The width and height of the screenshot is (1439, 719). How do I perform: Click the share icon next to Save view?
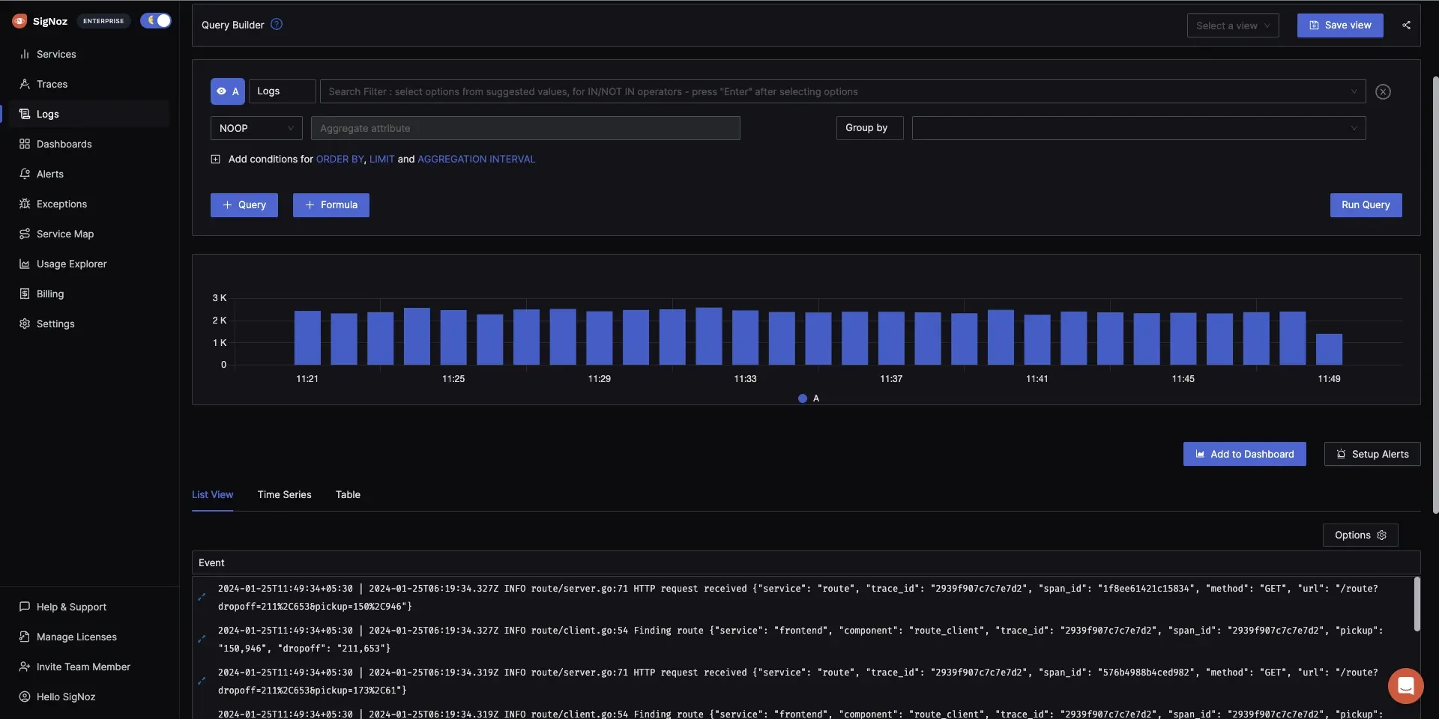pyautogui.click(x=1407, y=25)
